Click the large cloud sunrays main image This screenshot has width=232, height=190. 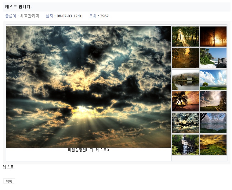tap(89, 87)
